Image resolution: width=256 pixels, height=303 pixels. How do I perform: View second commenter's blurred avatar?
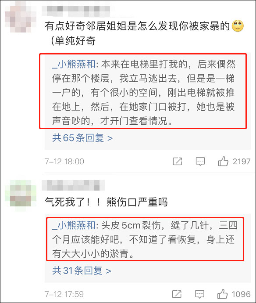point(21,195)
